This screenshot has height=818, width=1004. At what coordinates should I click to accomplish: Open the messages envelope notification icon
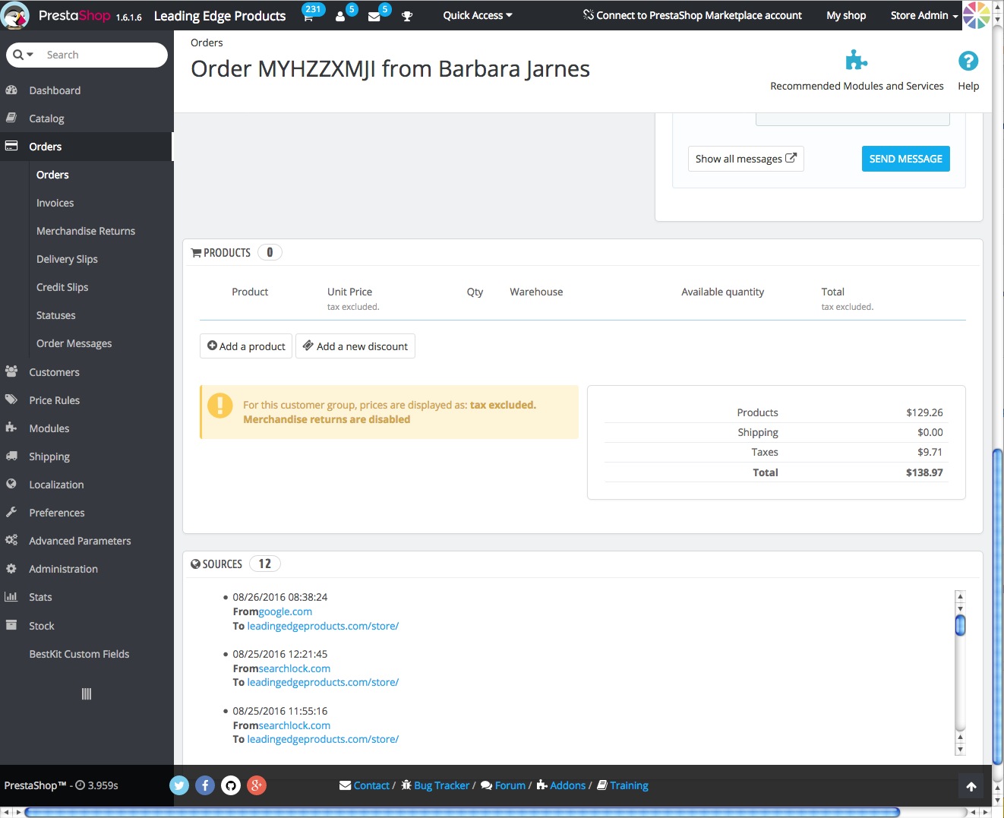click(x=374, y=16)
